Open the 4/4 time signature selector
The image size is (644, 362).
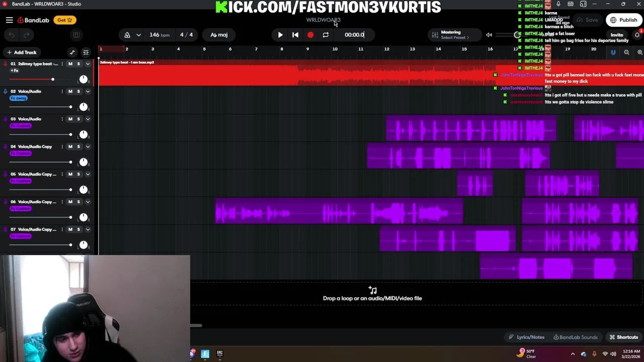[x=186, y=35]
